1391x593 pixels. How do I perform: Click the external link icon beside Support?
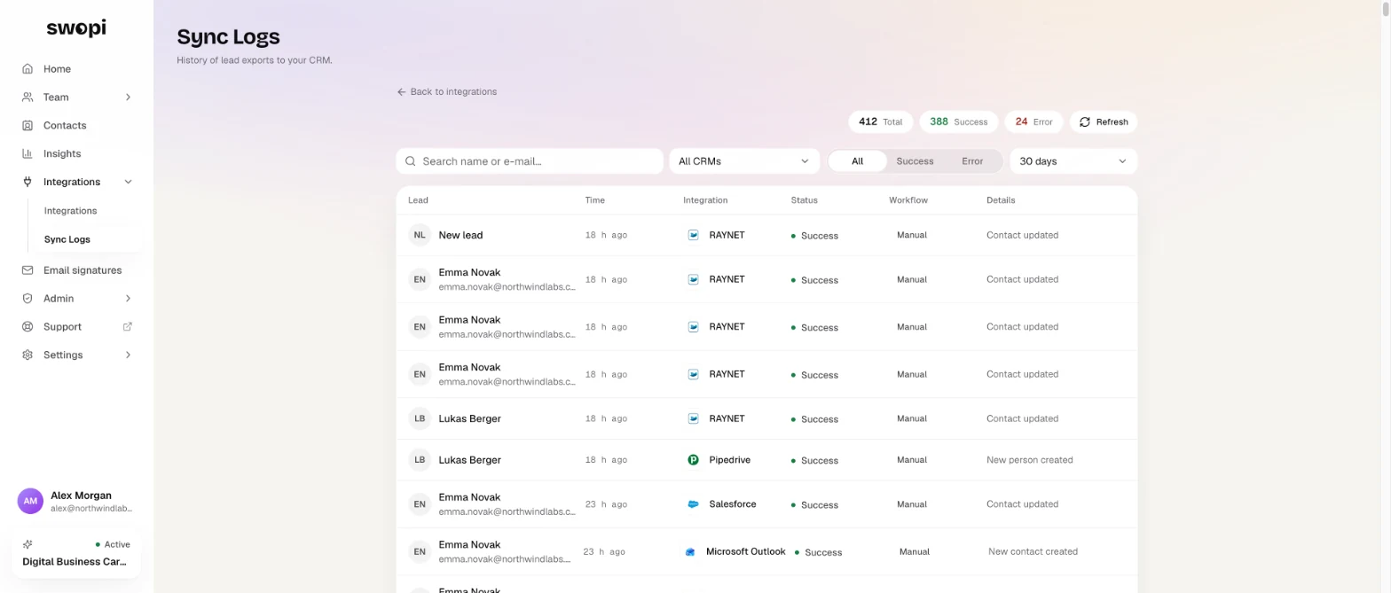(x=128, y=326)
